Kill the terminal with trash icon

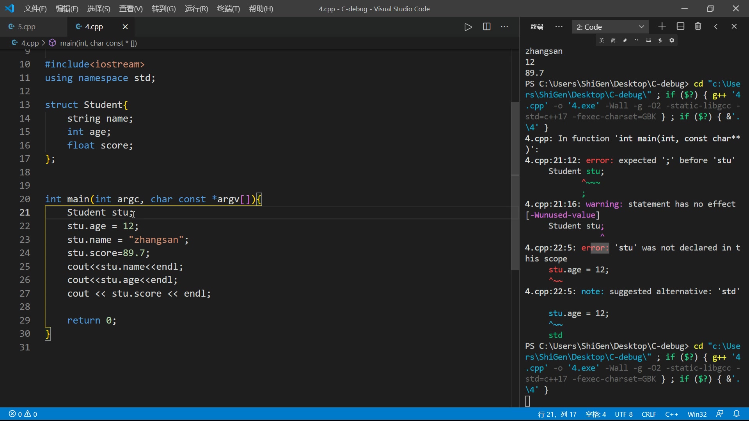698,26
